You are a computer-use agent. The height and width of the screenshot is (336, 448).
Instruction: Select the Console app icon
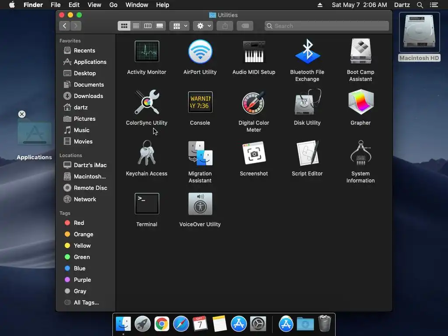click(x=200, y=102)
